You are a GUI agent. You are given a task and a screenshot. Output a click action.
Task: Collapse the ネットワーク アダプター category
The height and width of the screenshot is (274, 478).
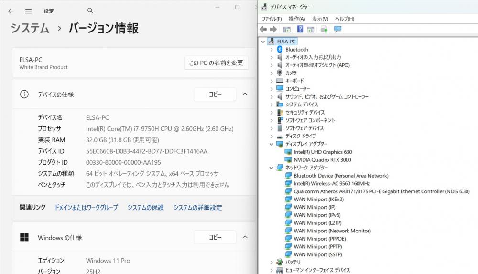pyautogui.click(x=272, y=168)
